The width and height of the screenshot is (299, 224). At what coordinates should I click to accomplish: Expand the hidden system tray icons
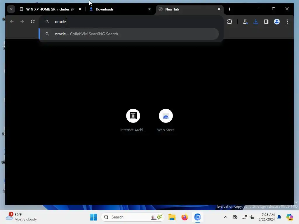226,217
